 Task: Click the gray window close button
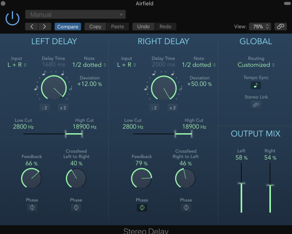click(x=3, y=3)
